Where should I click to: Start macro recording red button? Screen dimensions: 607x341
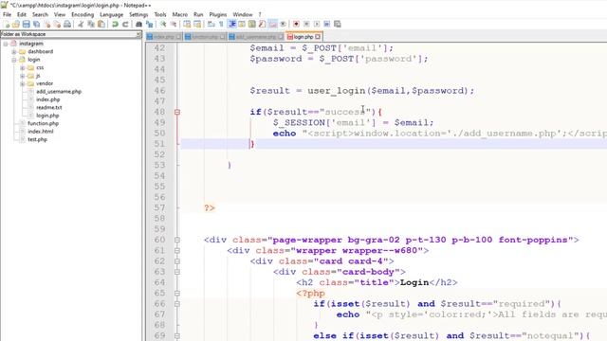click(x=296, y=24)
